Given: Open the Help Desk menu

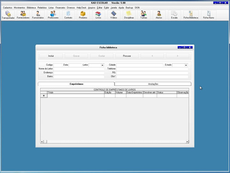Looking at the screenshot, I should pyautogui.click(x=81, y=7).
